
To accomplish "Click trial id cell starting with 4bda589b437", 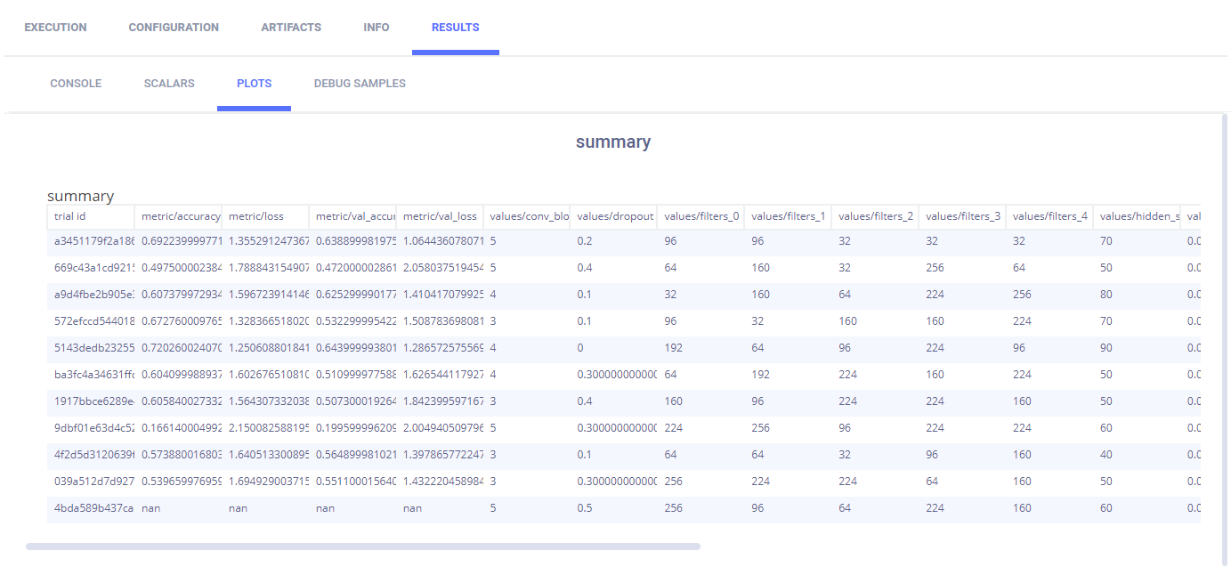I will [93, 508].
